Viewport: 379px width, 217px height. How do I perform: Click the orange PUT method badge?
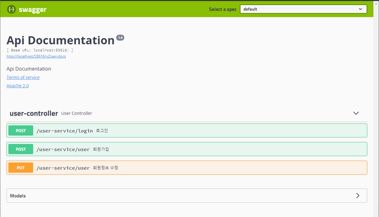pyautogui.click(x=21, y=168)
